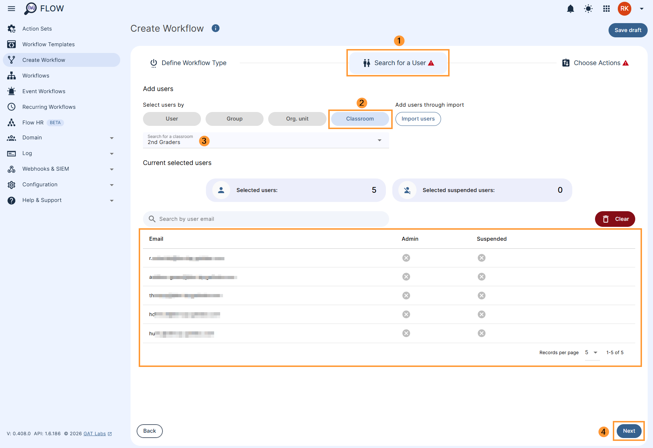Screen dimensions: 653x448
Task: Select the User filter chip
Action: 172,119
